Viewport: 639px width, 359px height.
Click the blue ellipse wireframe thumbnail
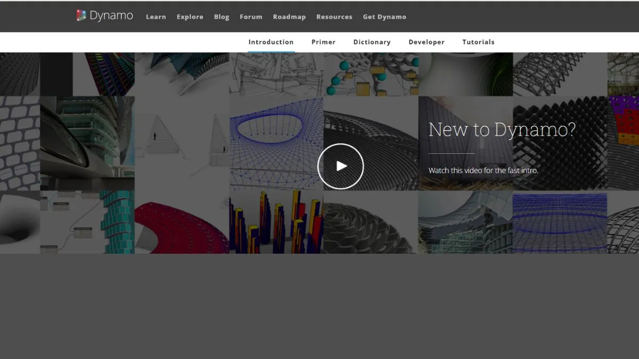click(276, 143)
